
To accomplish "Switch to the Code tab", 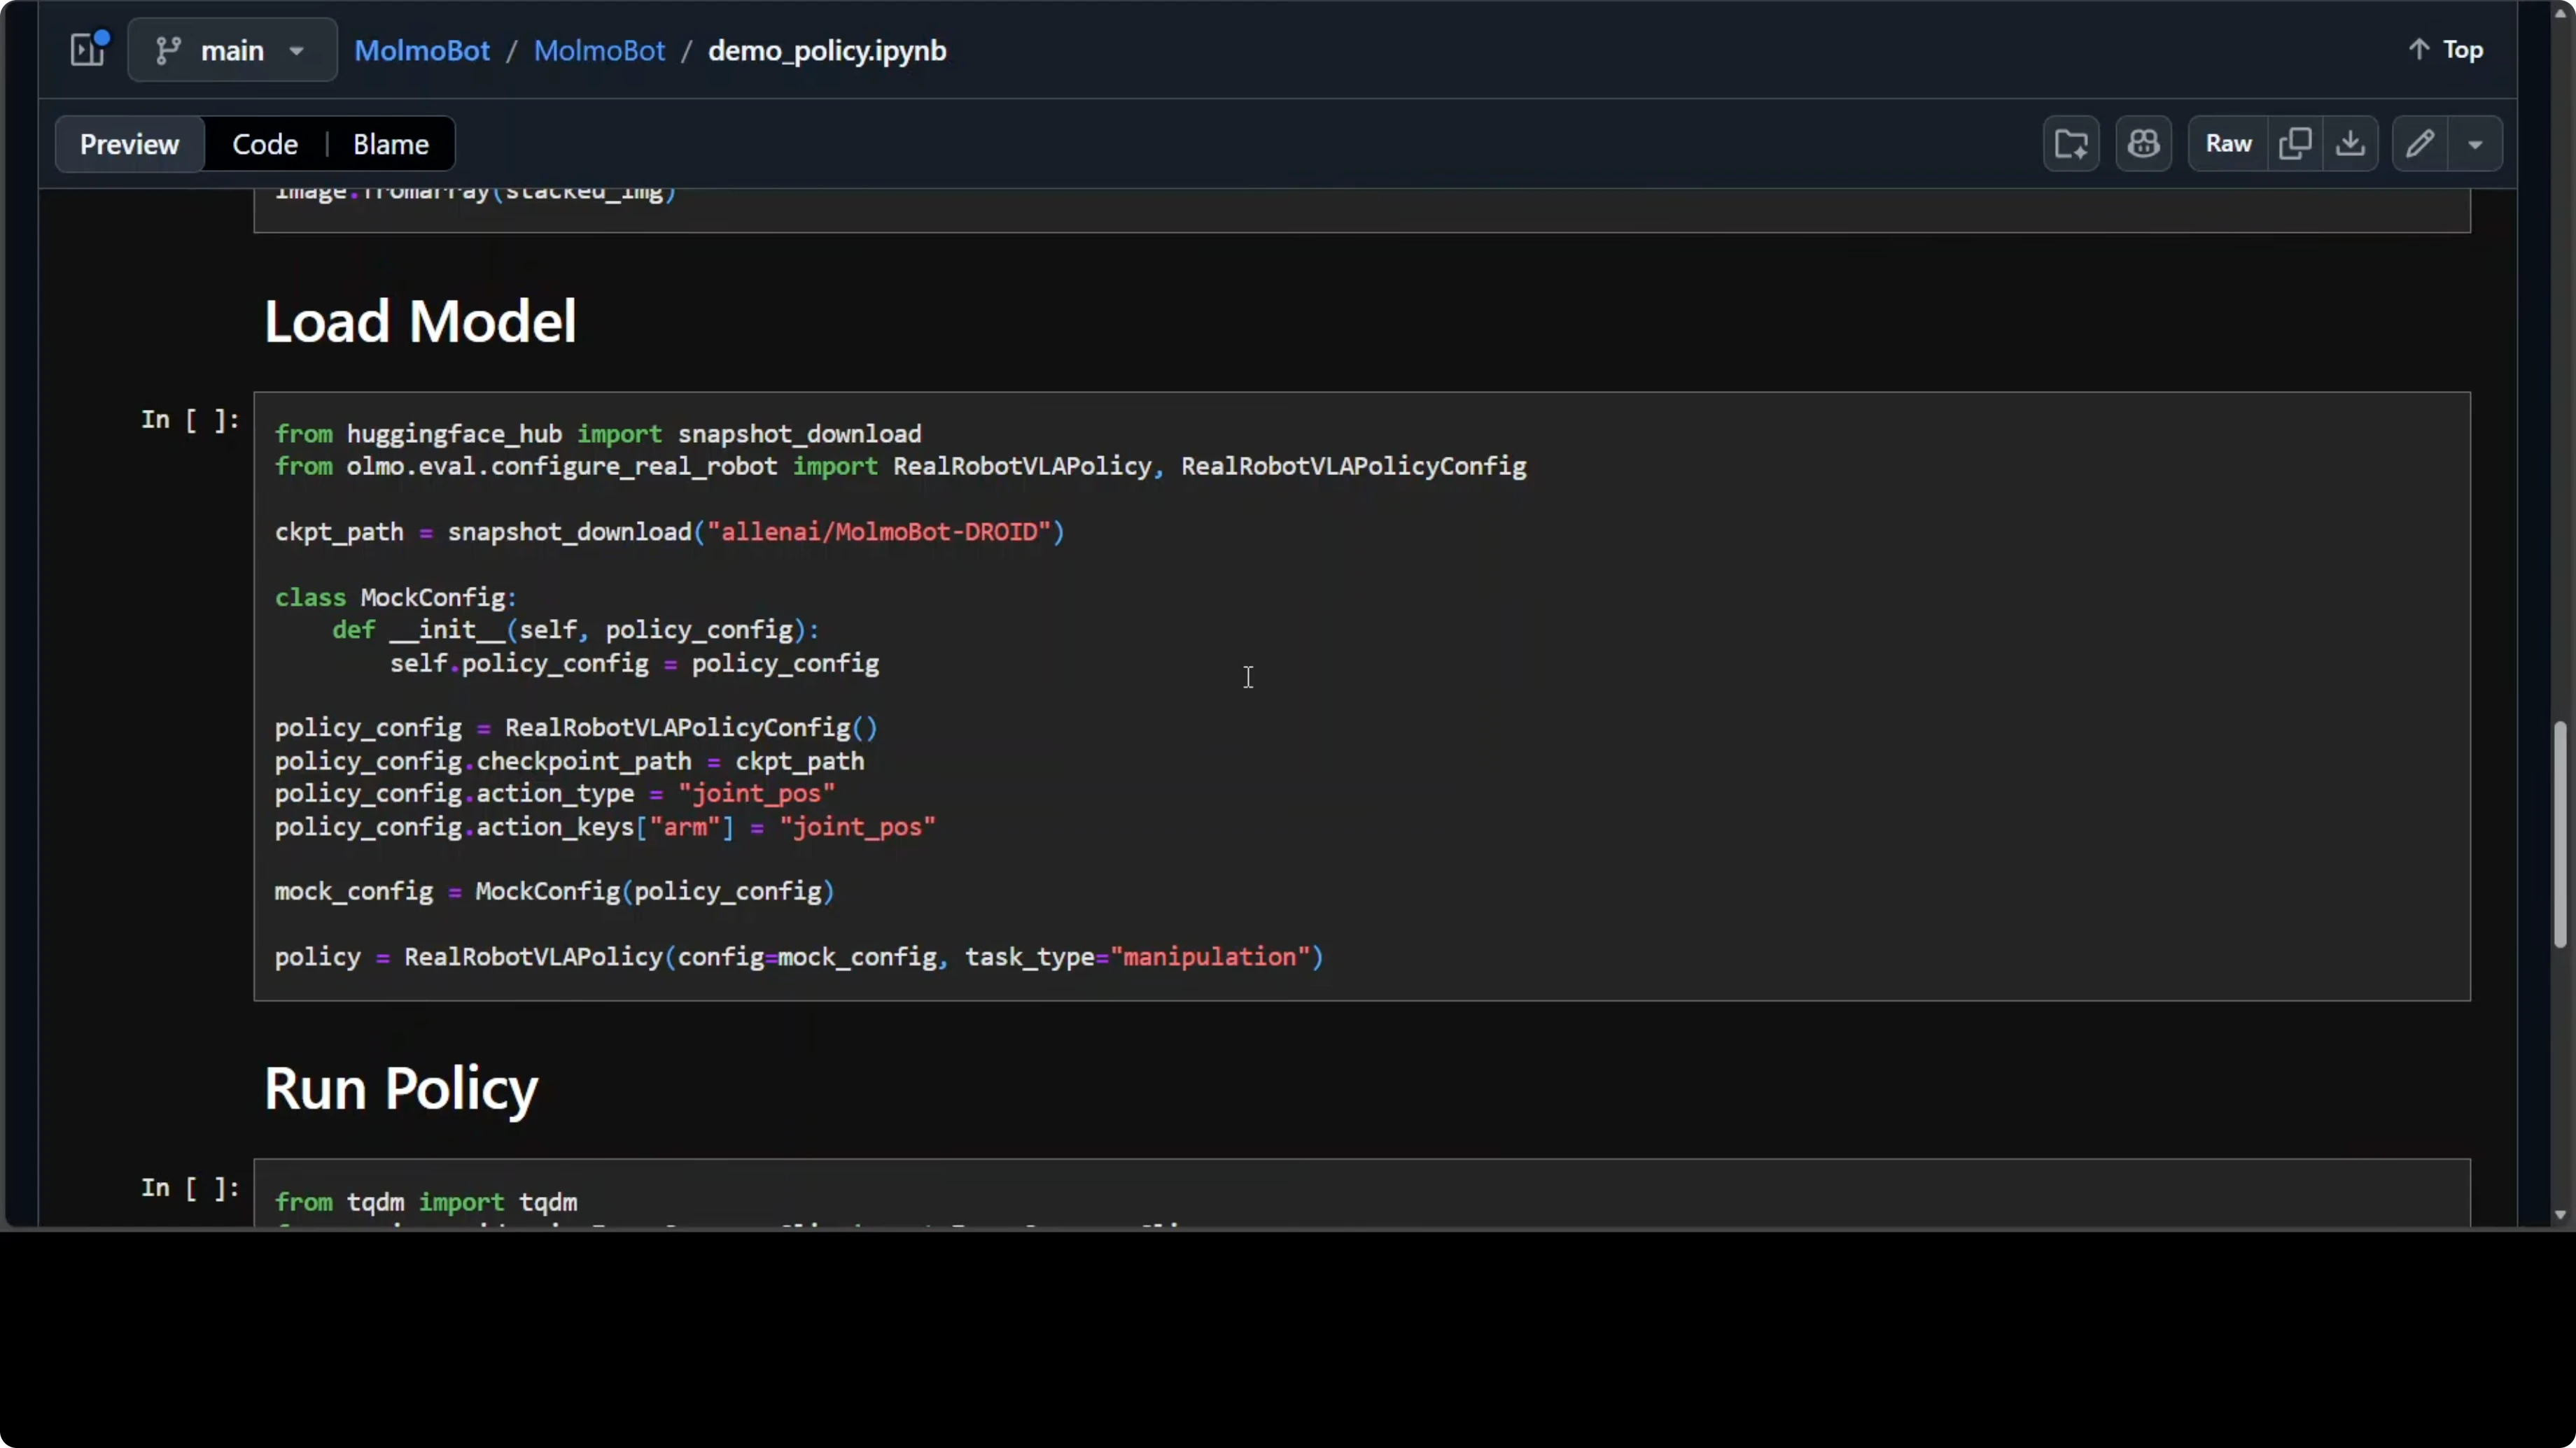I will coord(265,144).
